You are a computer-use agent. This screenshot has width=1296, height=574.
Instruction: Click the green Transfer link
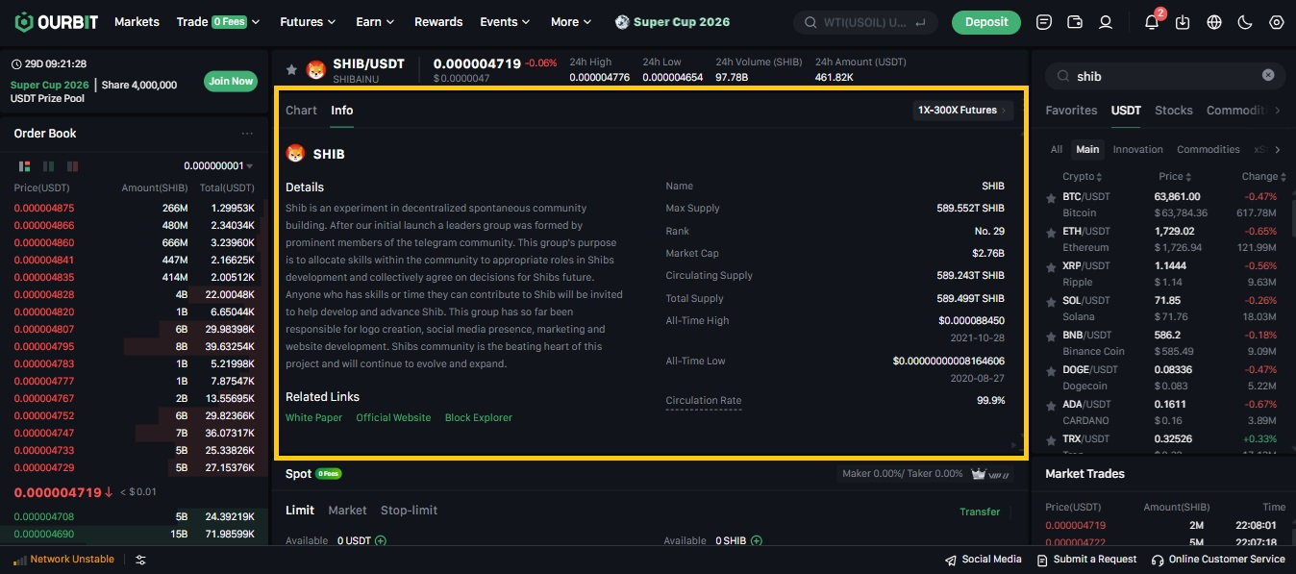(x=980, y=512)
